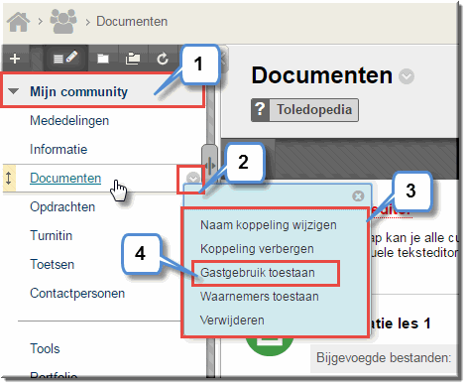Viewport: 467px width, 386px height.
Task: Open options chevron beside Documenten menu link
Action: 193,179
